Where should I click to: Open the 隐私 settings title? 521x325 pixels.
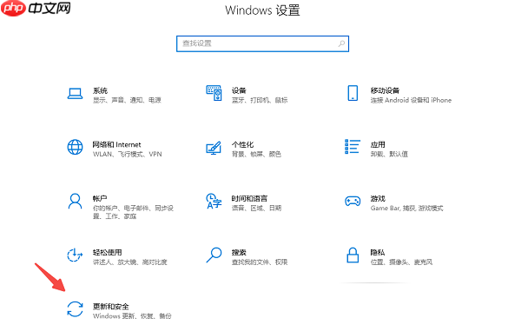pyautogui.click(x=378, y=253)
